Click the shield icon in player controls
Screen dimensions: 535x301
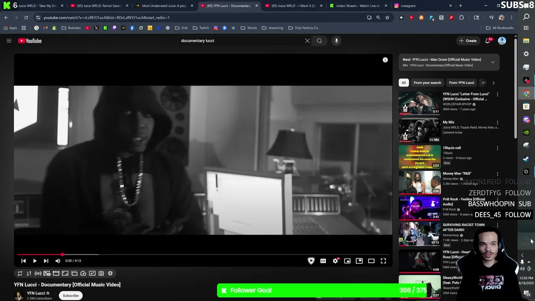311,261
